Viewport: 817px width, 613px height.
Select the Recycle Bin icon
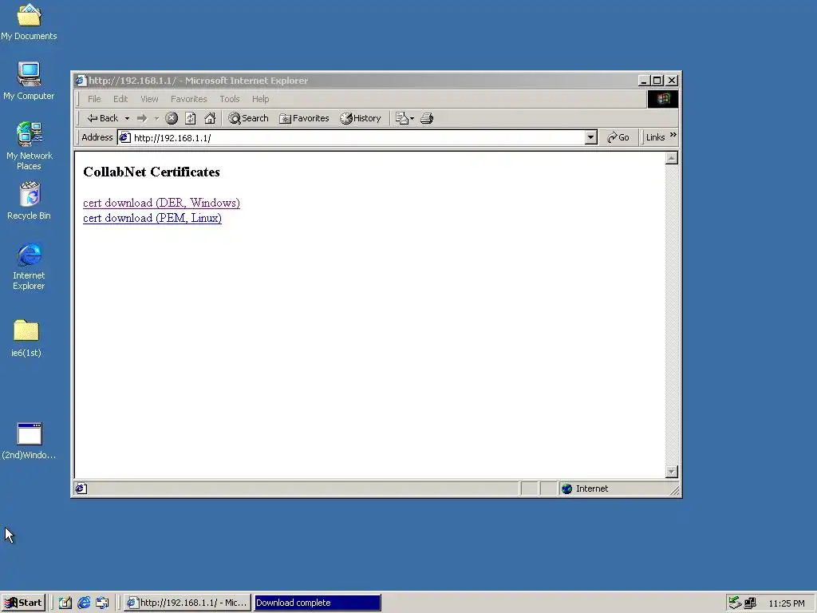[x=30, y=200]
